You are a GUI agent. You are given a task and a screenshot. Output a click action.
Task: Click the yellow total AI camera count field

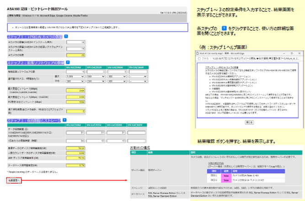(75, 55)
